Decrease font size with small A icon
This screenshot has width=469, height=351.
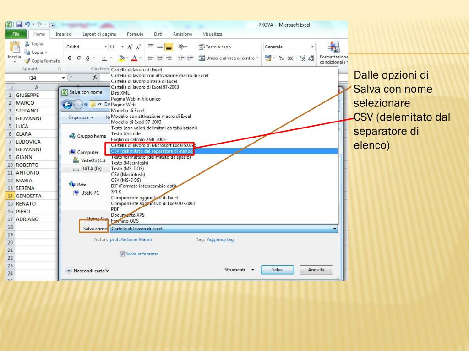click(x=138, y=47)
